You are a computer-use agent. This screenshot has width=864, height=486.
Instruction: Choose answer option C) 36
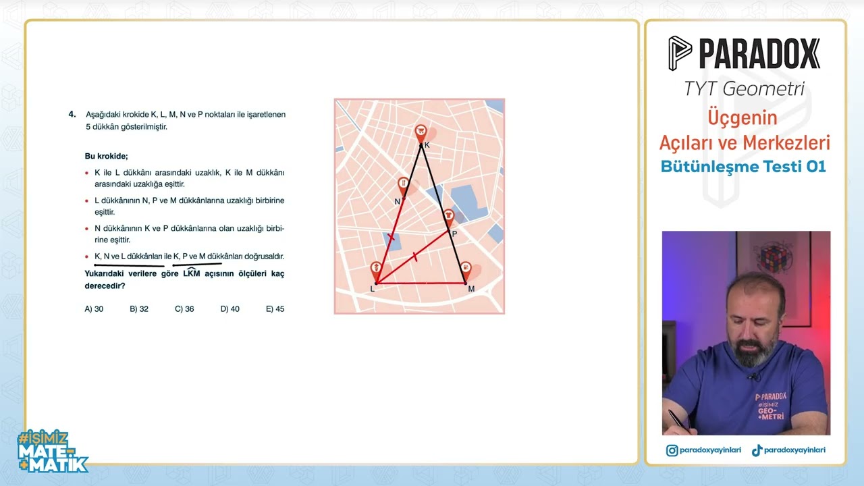[x=184, y=309]
